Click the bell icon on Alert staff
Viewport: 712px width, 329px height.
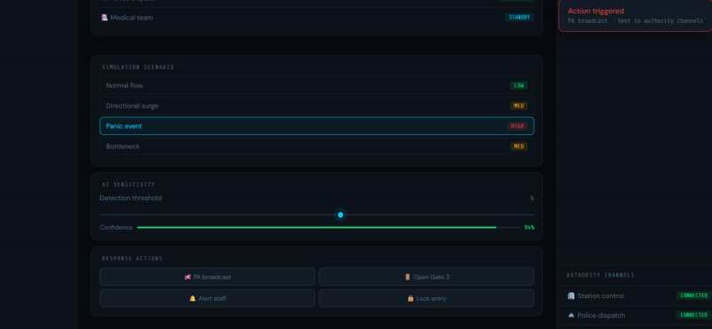tap(193, 299)
